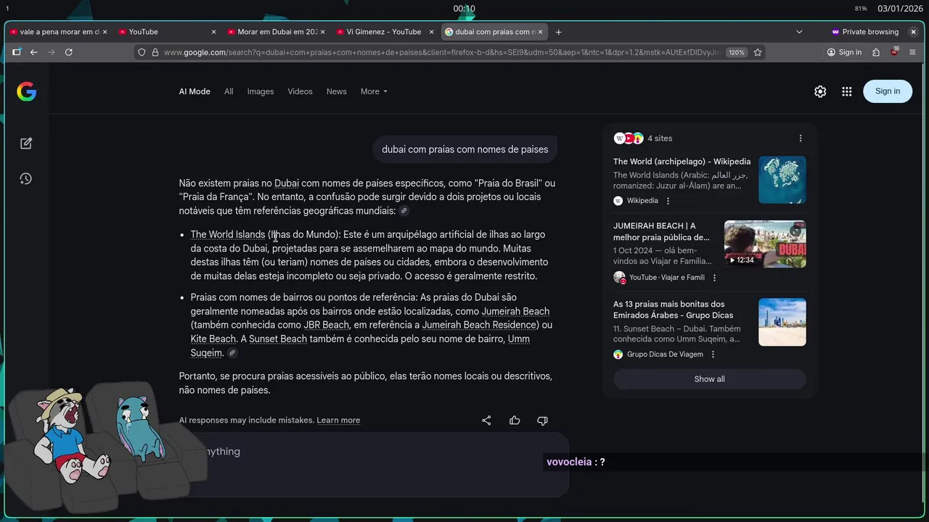
Task: Open the source link icon after "geográficas mundiais"
Action: coord(404,211)
